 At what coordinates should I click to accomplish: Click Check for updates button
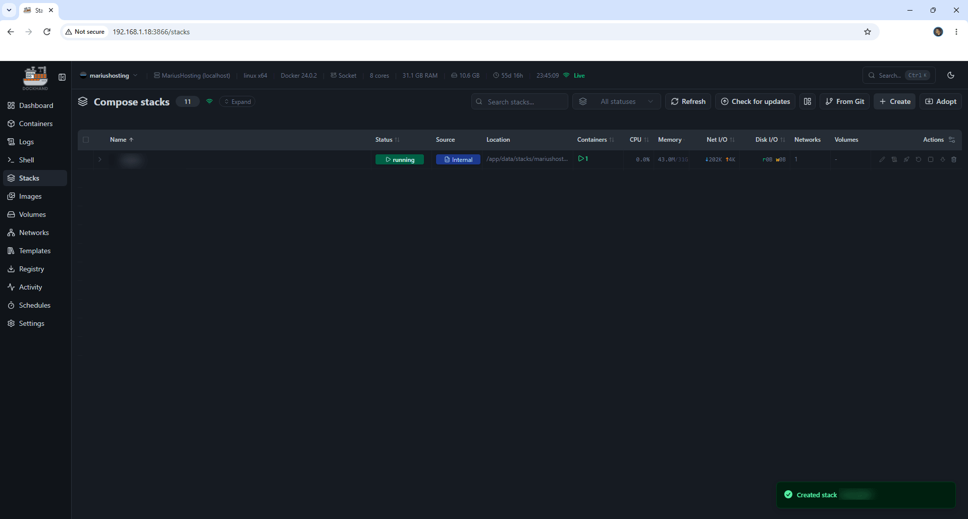(755, 101)
